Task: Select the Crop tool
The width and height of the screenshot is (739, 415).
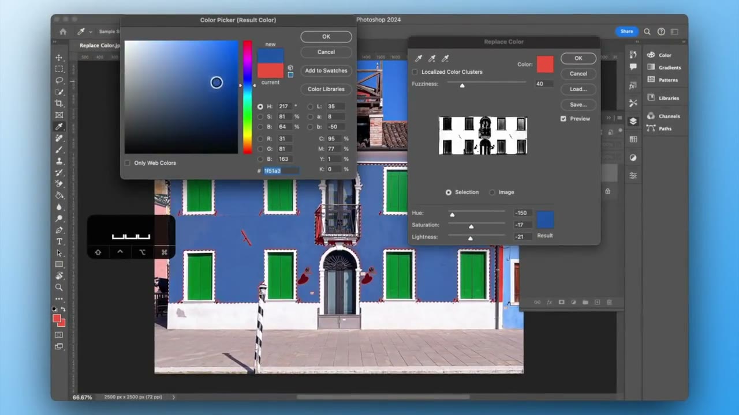Action: (x=59, y=104)
